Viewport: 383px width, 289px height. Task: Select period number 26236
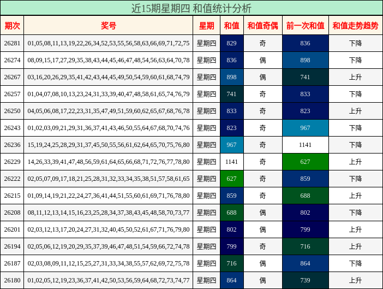(12, 145)
